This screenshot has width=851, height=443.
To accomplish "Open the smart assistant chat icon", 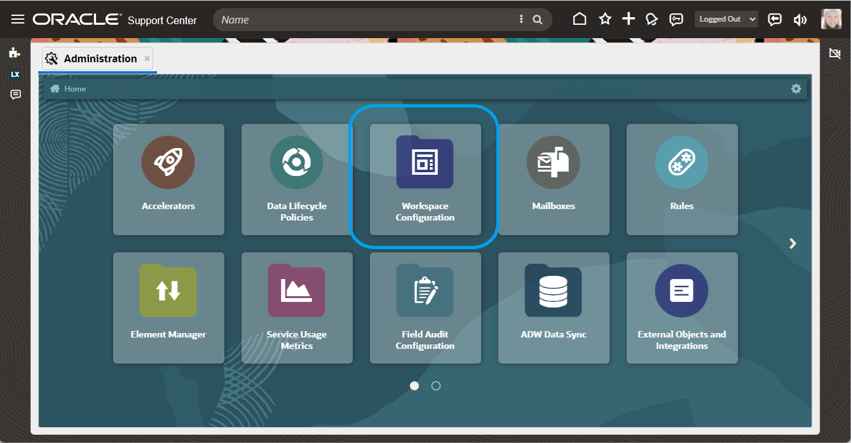I will coord(676,19).
